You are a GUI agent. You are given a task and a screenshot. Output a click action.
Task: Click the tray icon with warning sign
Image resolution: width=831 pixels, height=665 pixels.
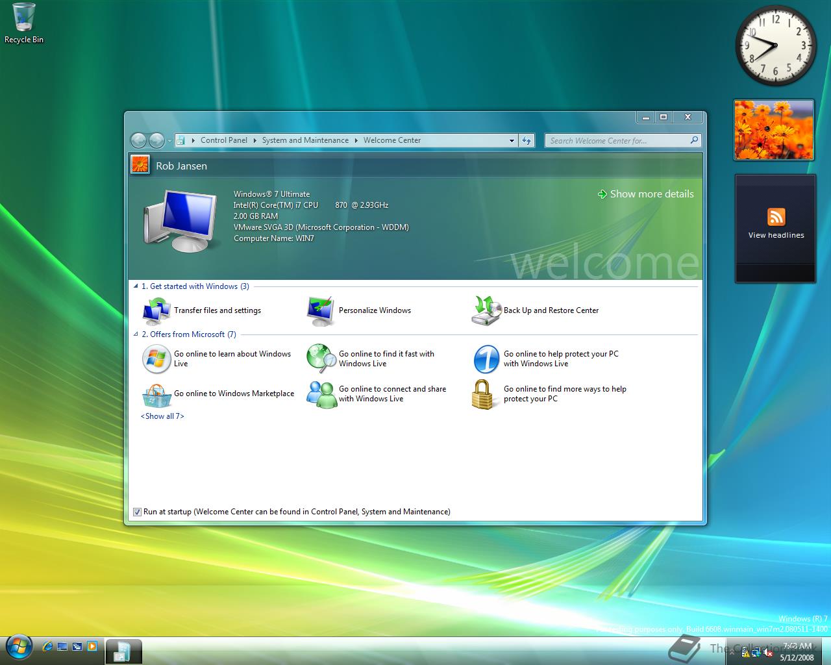(747, 652)
